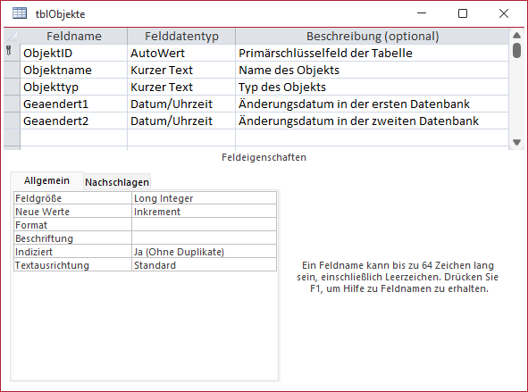The height and width of the screenshot is (392, 528).
Task: Click the select-all corner of the field grid
Action: pyautogui.click(x=12, y=36)
